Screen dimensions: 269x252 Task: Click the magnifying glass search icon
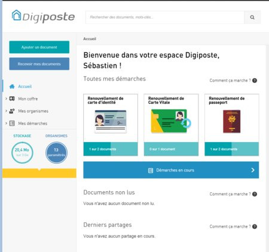coord(252,17)
